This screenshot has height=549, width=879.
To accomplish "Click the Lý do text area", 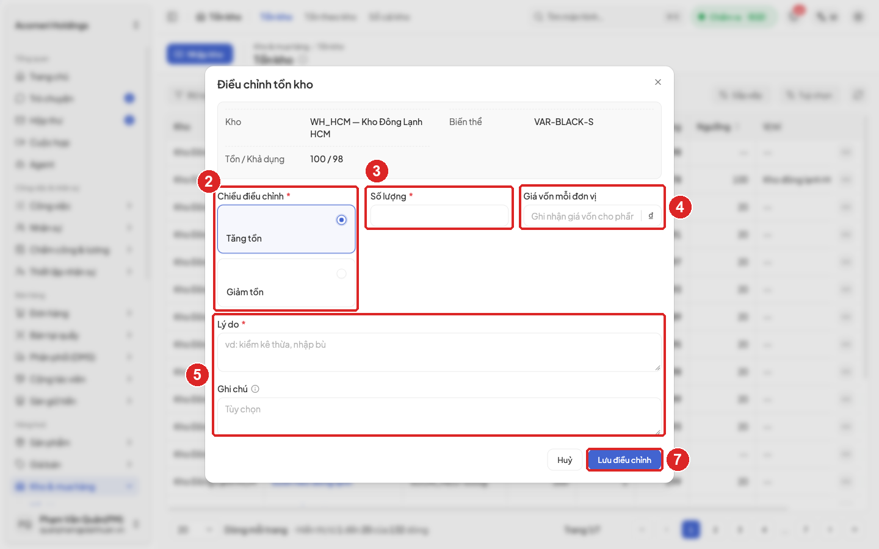I will click(439, 352).
